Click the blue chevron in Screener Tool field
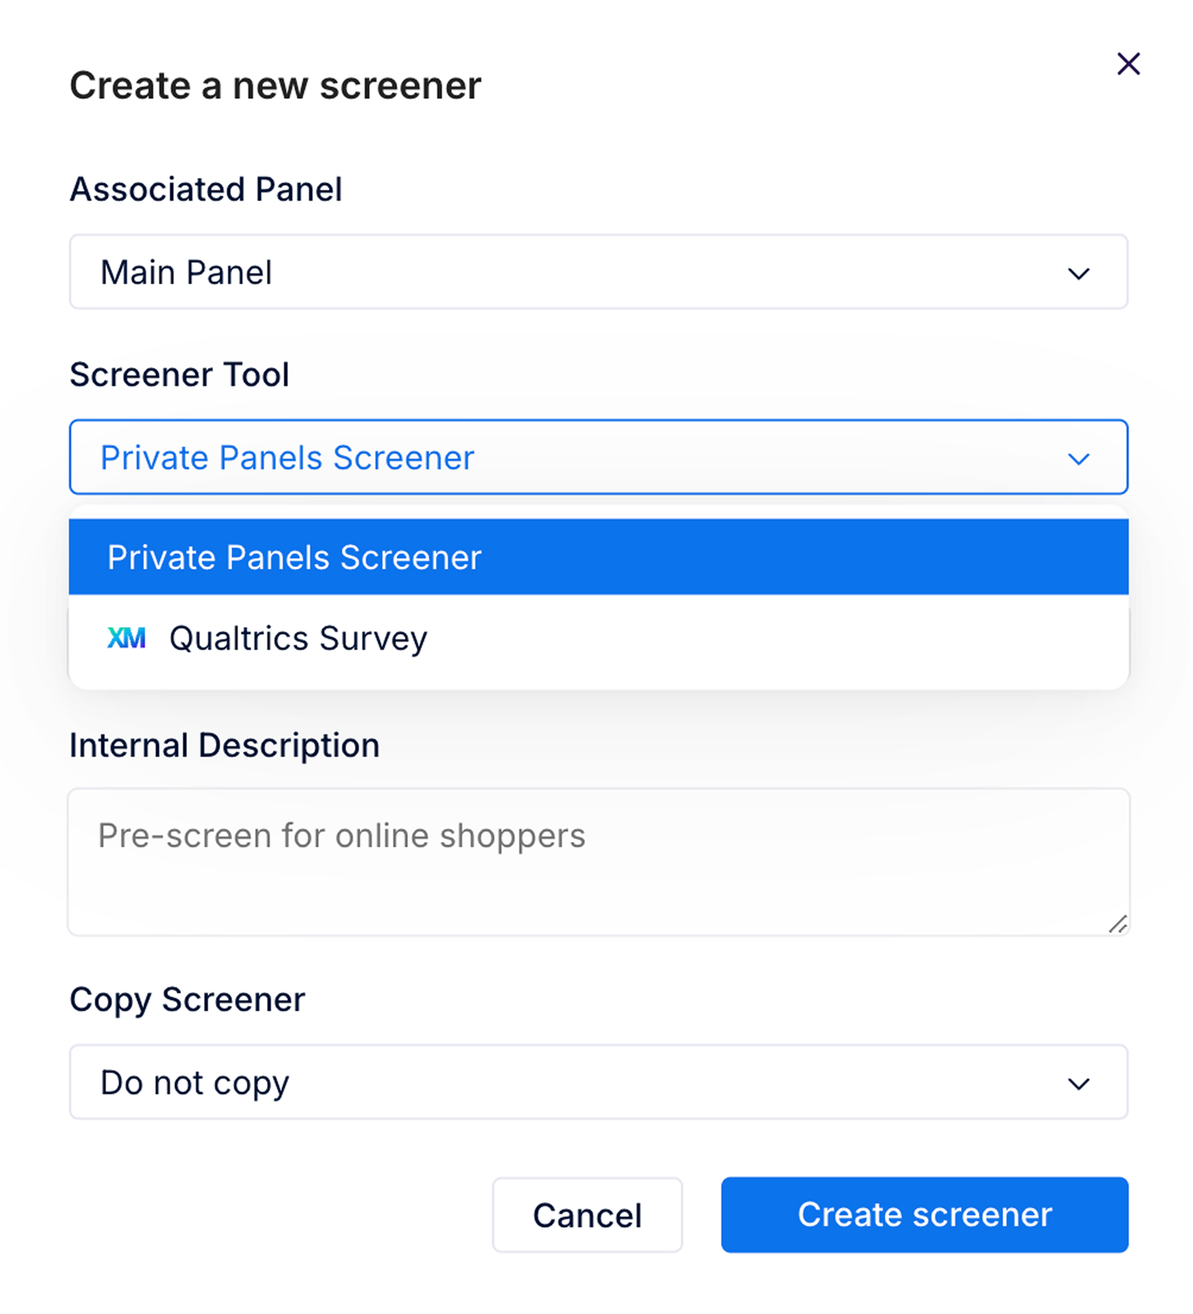 [x=1078, y=459]
